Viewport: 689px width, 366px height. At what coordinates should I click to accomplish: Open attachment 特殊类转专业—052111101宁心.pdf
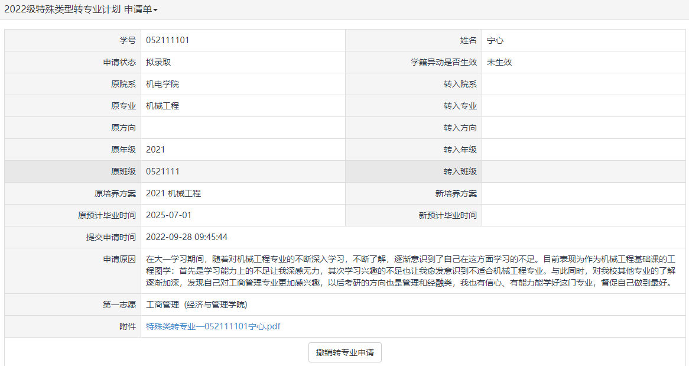(x=213, y=326)
